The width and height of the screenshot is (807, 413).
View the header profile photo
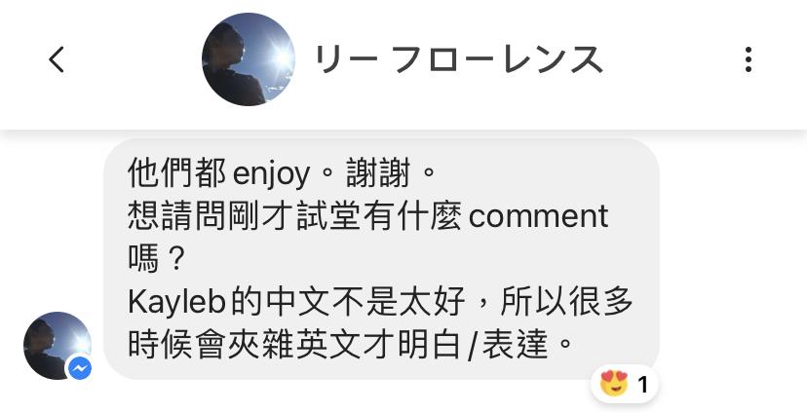pos(249,59)
